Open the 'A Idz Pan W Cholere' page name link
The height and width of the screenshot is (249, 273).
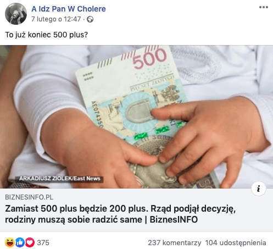[69, 9]
